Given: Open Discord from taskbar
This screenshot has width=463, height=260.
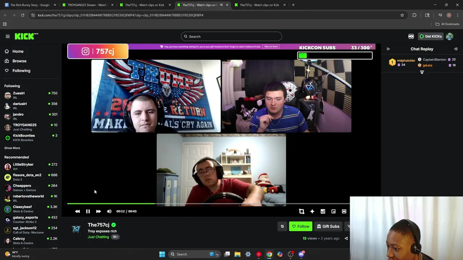Looking at the screenshot, I should click(301, 254).
